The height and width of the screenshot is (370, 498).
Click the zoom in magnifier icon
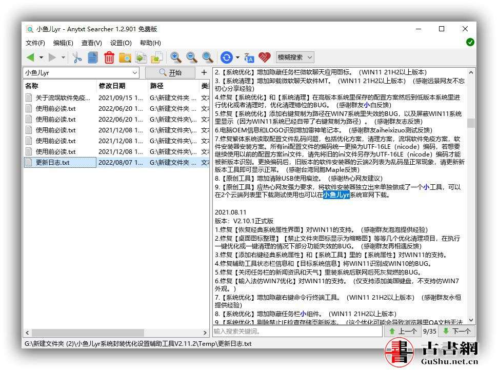[175, 57]
